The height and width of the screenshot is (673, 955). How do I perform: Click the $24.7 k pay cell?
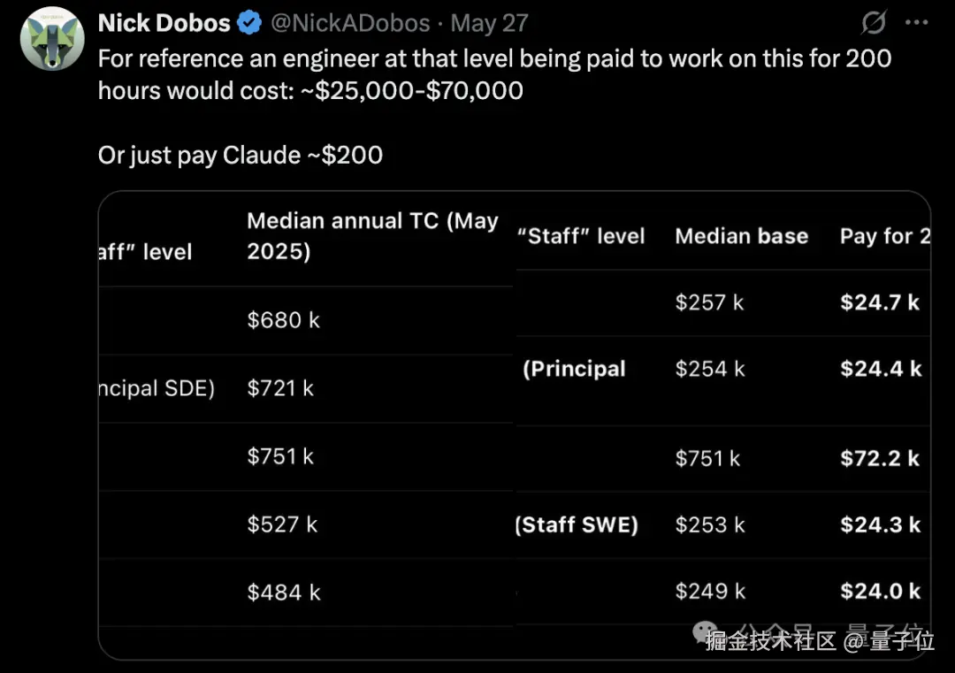[880, 302]
